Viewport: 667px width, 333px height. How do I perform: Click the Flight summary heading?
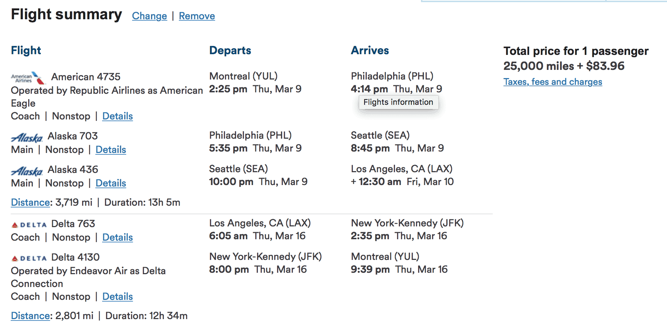[66, 15]
